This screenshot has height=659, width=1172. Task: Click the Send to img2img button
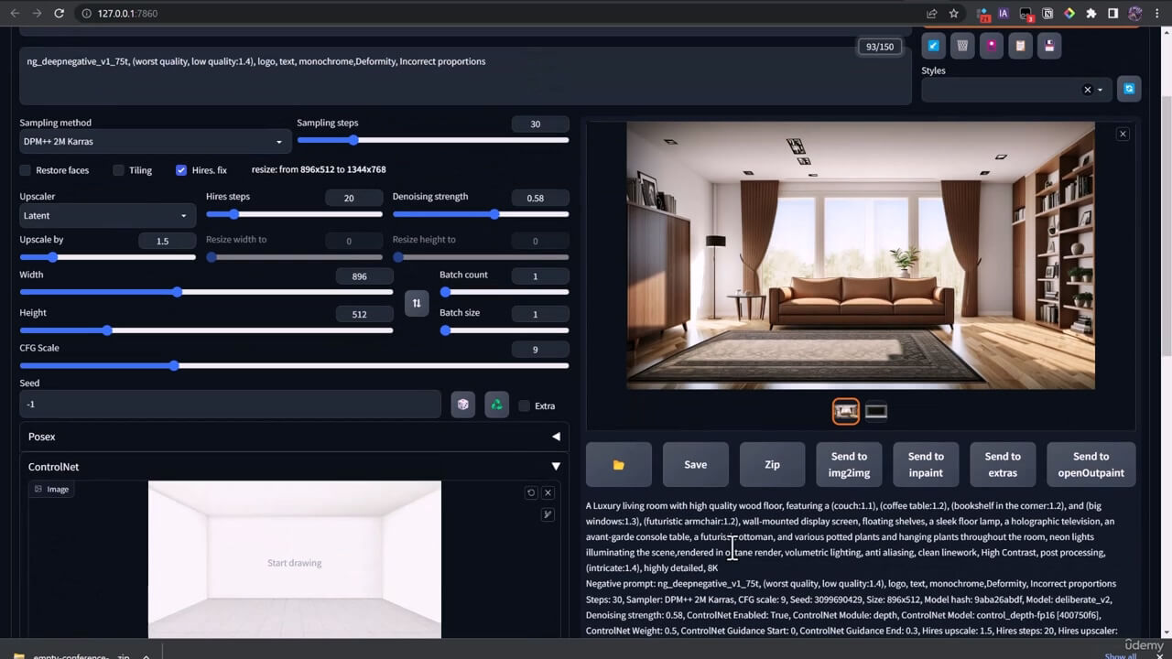(849, 464)
